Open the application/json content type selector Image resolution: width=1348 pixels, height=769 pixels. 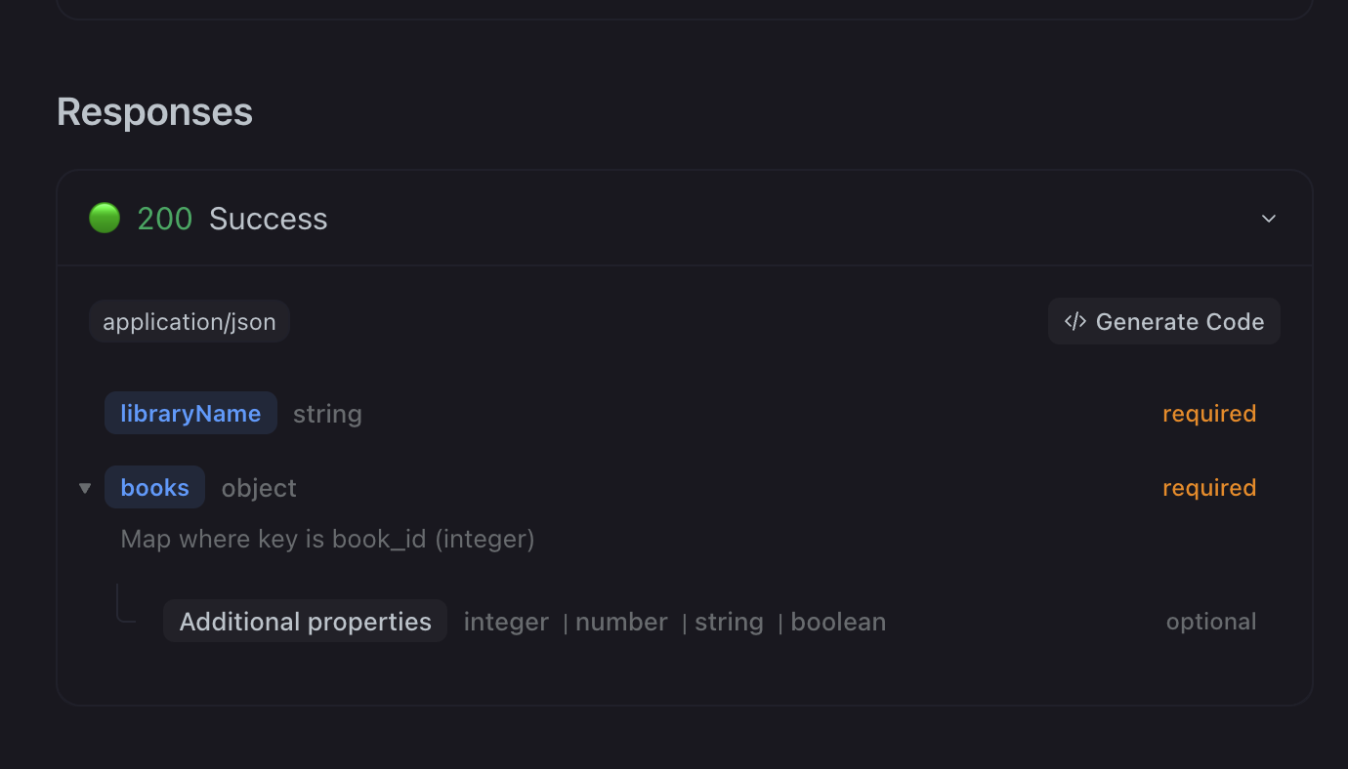[190, 321]
